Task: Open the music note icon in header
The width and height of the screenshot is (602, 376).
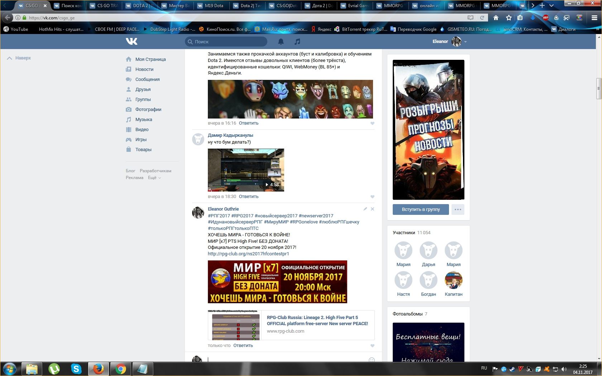Action: [297, 42]
